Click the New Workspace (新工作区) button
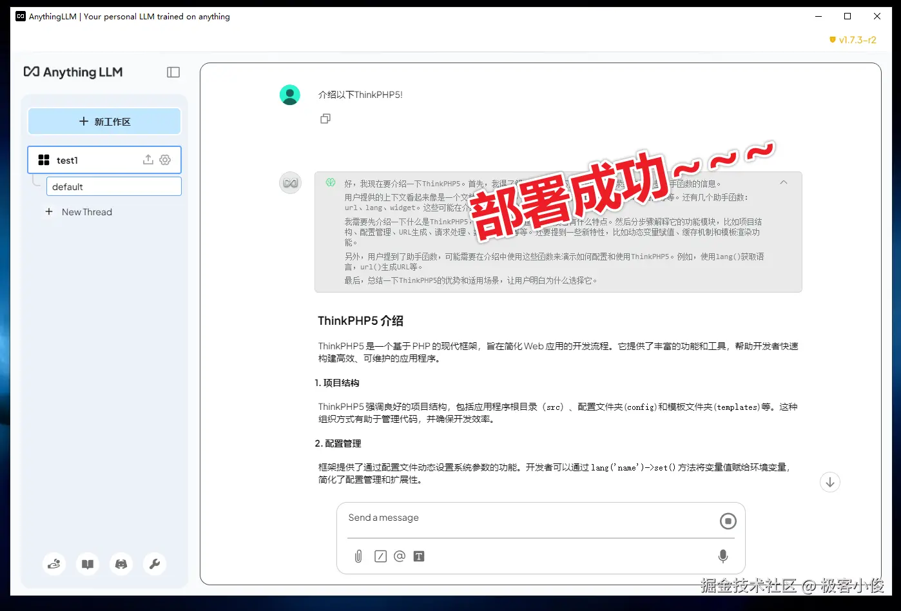The image size is (901, 611). (104, 121)
